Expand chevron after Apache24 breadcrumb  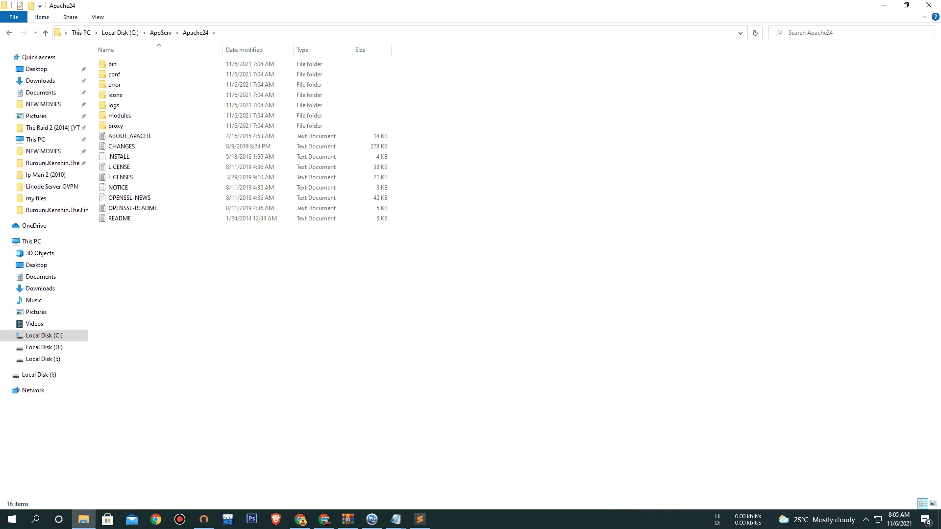tap(214, 33)
